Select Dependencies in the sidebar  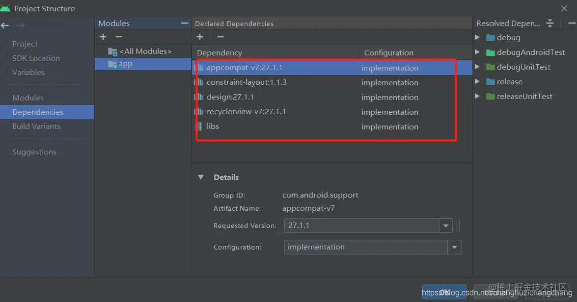[x=47, y=112]
